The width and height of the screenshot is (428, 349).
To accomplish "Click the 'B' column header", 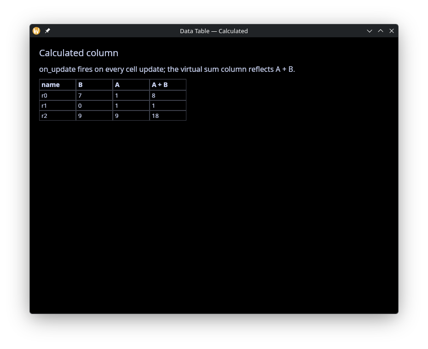I will click(x=94, y=85).
